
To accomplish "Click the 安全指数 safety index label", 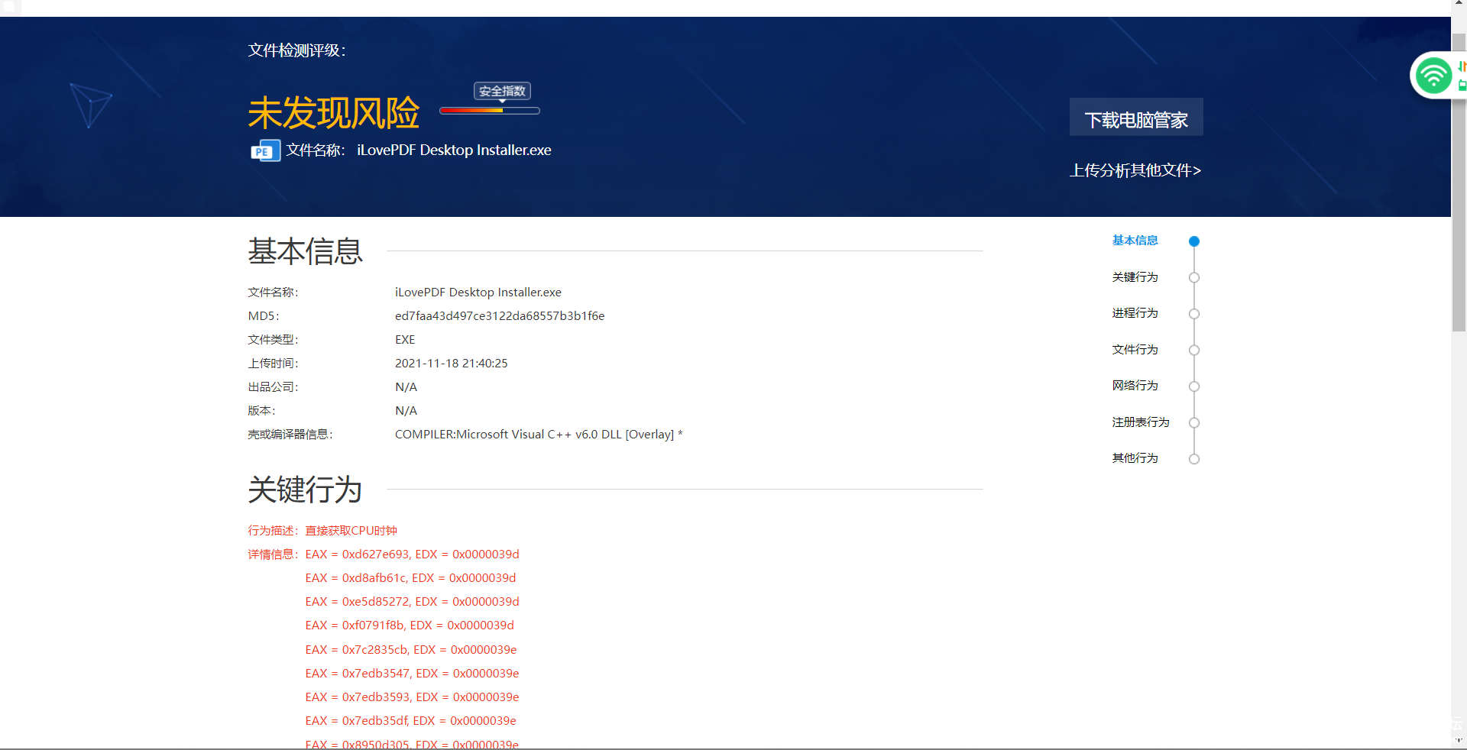I will [502, 91].
